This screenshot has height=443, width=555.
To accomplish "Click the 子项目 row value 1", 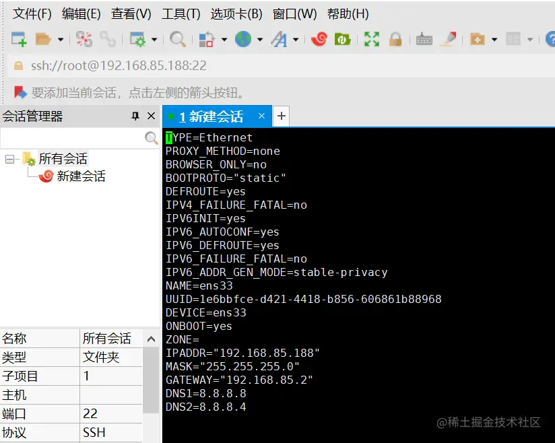I will 86,376.
